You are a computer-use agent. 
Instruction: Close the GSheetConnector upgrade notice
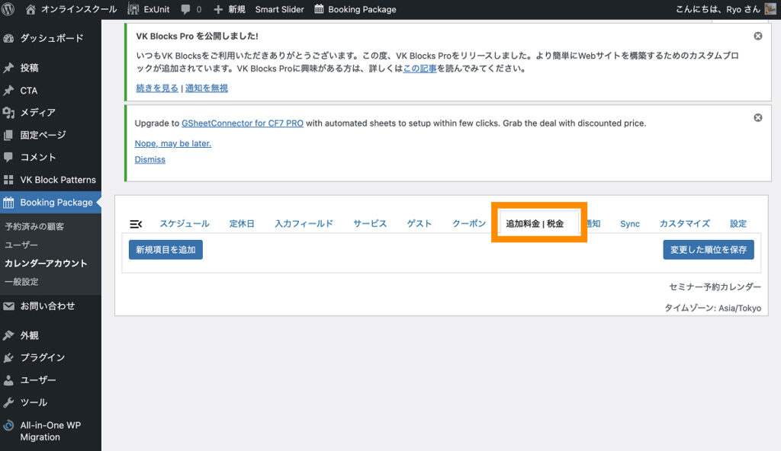click(757, 118)
